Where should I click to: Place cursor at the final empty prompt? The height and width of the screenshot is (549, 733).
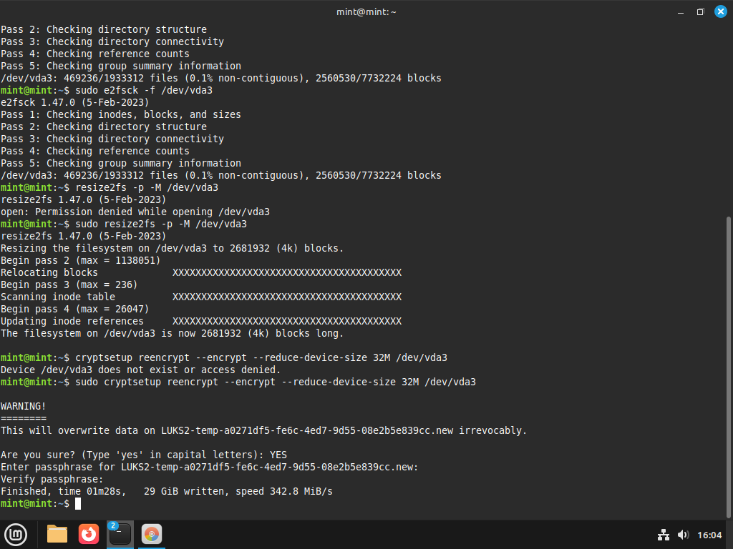(78, 504)
